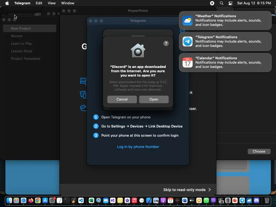This screenshot has width=276, height=207.
Task: Open TextEdit from the Dock
Action: click(59, 200)
